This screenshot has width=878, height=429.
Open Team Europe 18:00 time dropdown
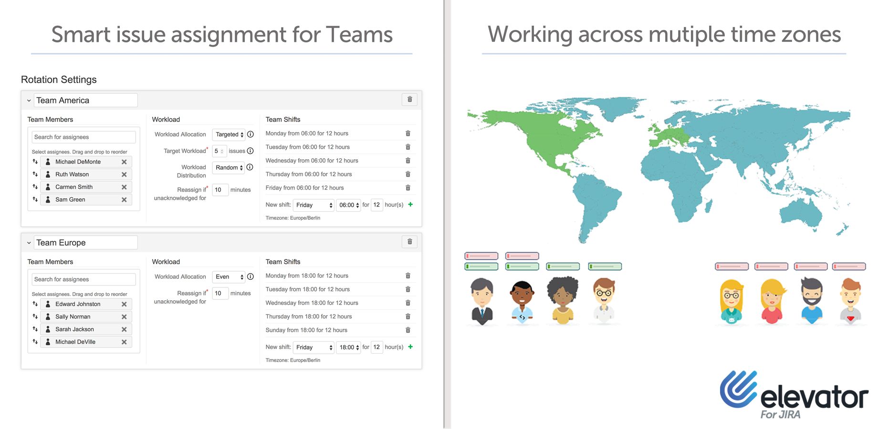click(x=349, y=347)
